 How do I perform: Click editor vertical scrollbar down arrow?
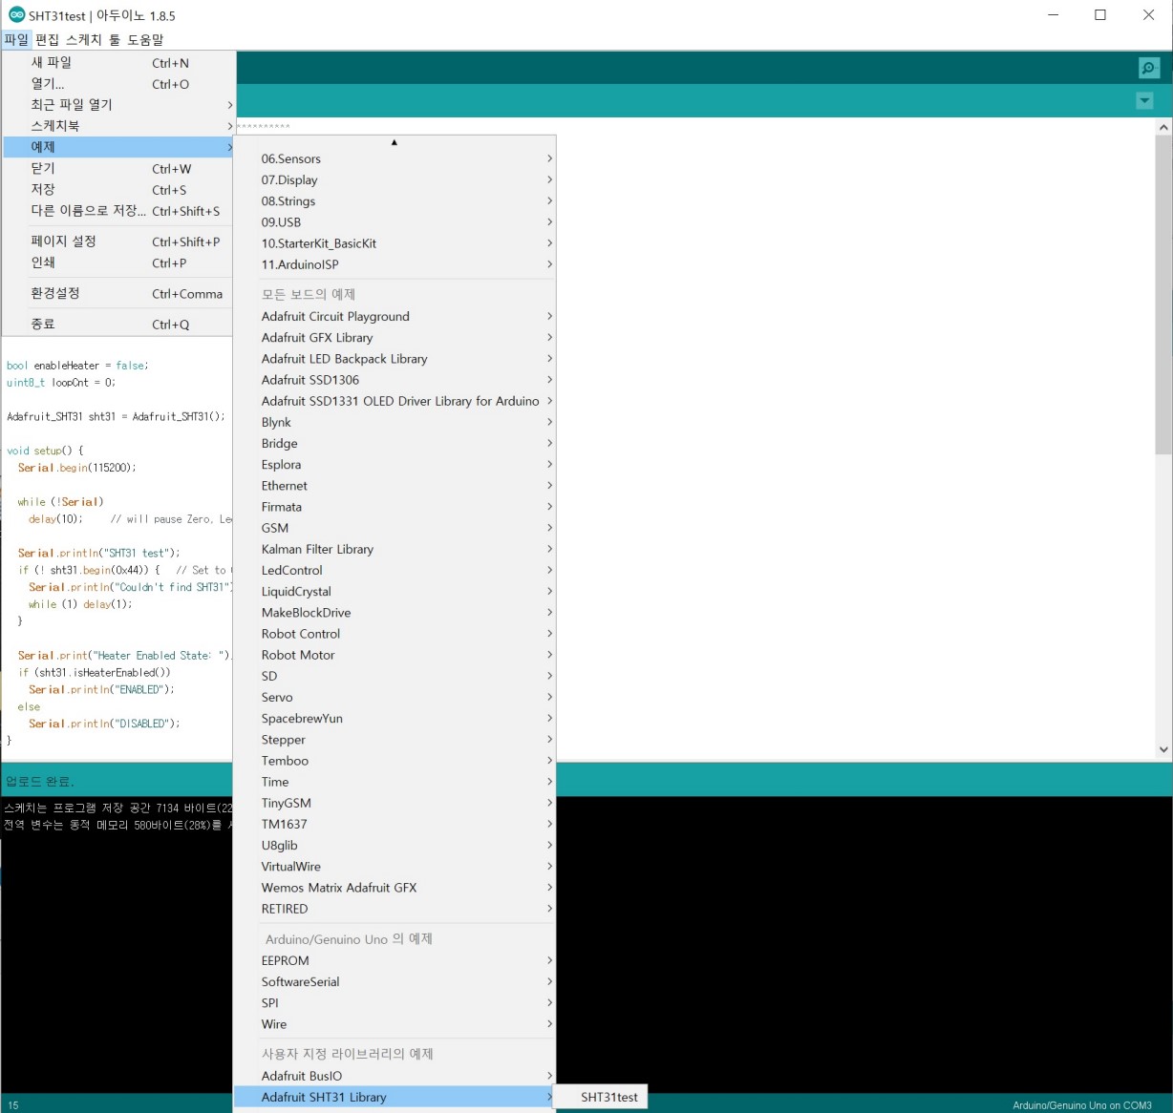(1163, 750)
